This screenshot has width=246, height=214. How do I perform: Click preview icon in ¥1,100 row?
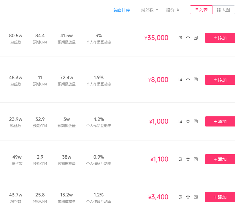click(180, 159)
